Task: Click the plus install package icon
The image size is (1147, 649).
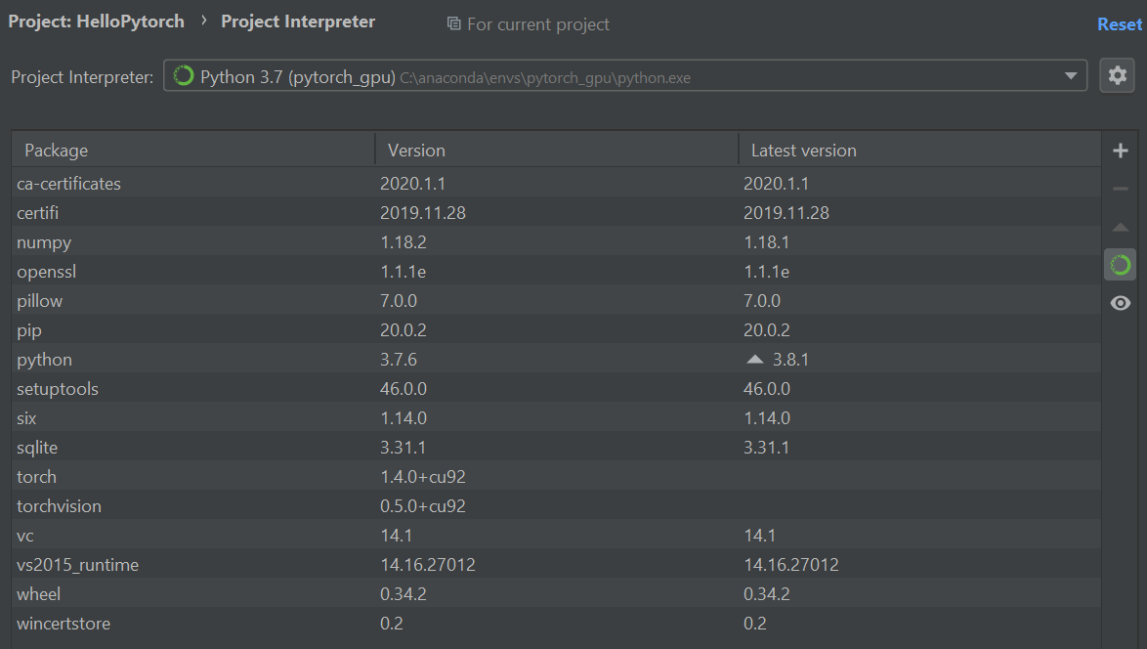Action: tap(1120, 151)
